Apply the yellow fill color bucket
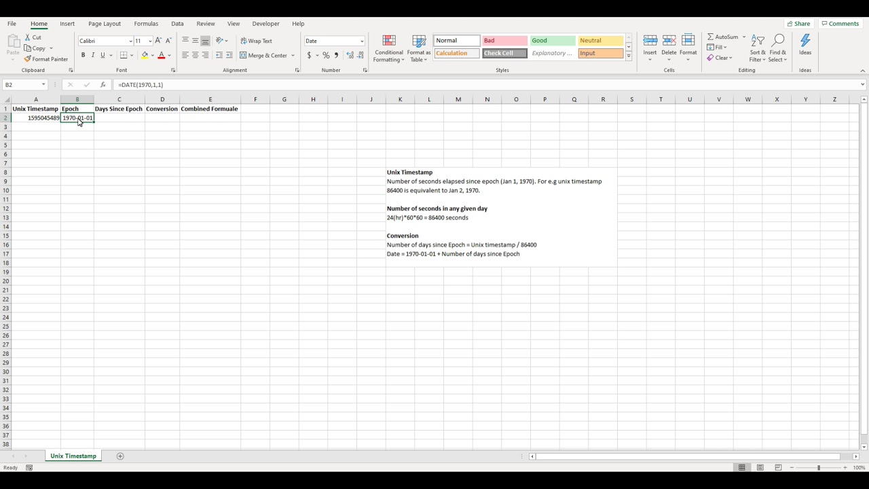This screenshot has height=489, width=869. pos(145,55)
